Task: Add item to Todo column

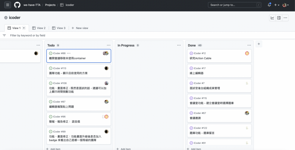Action: 53,149
